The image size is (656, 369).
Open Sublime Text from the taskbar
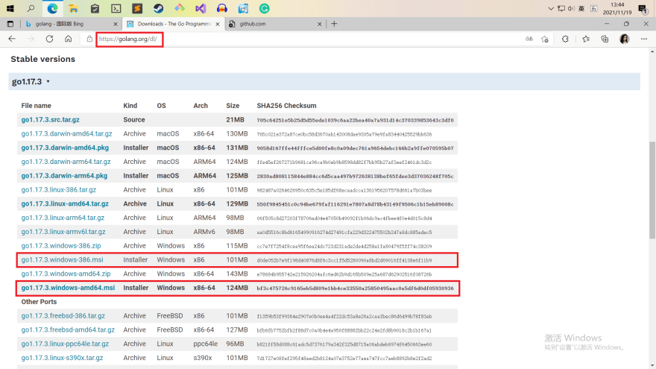tap(137, 8)
